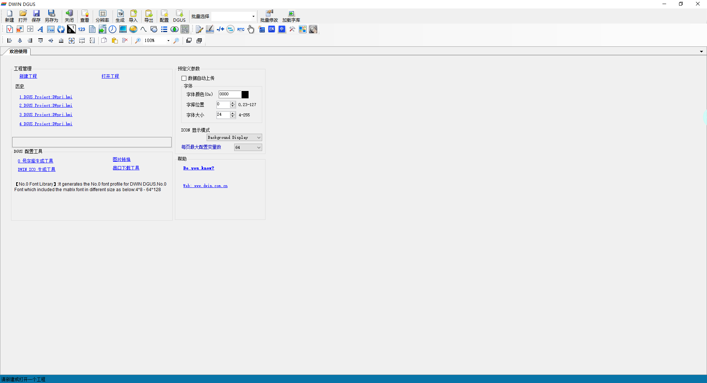Select the QR code display tool
The image size is (707, 383).
[185, 29]
